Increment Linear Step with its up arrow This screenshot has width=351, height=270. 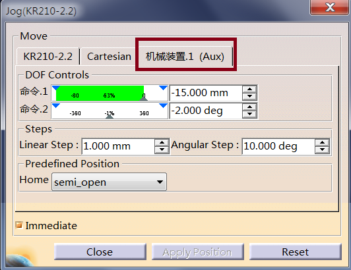(162, 143)
